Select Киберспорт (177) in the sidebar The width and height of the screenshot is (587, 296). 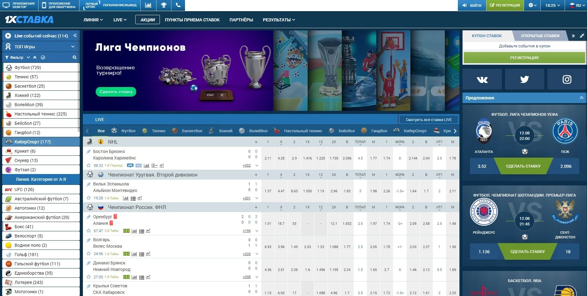pos(41,142)
